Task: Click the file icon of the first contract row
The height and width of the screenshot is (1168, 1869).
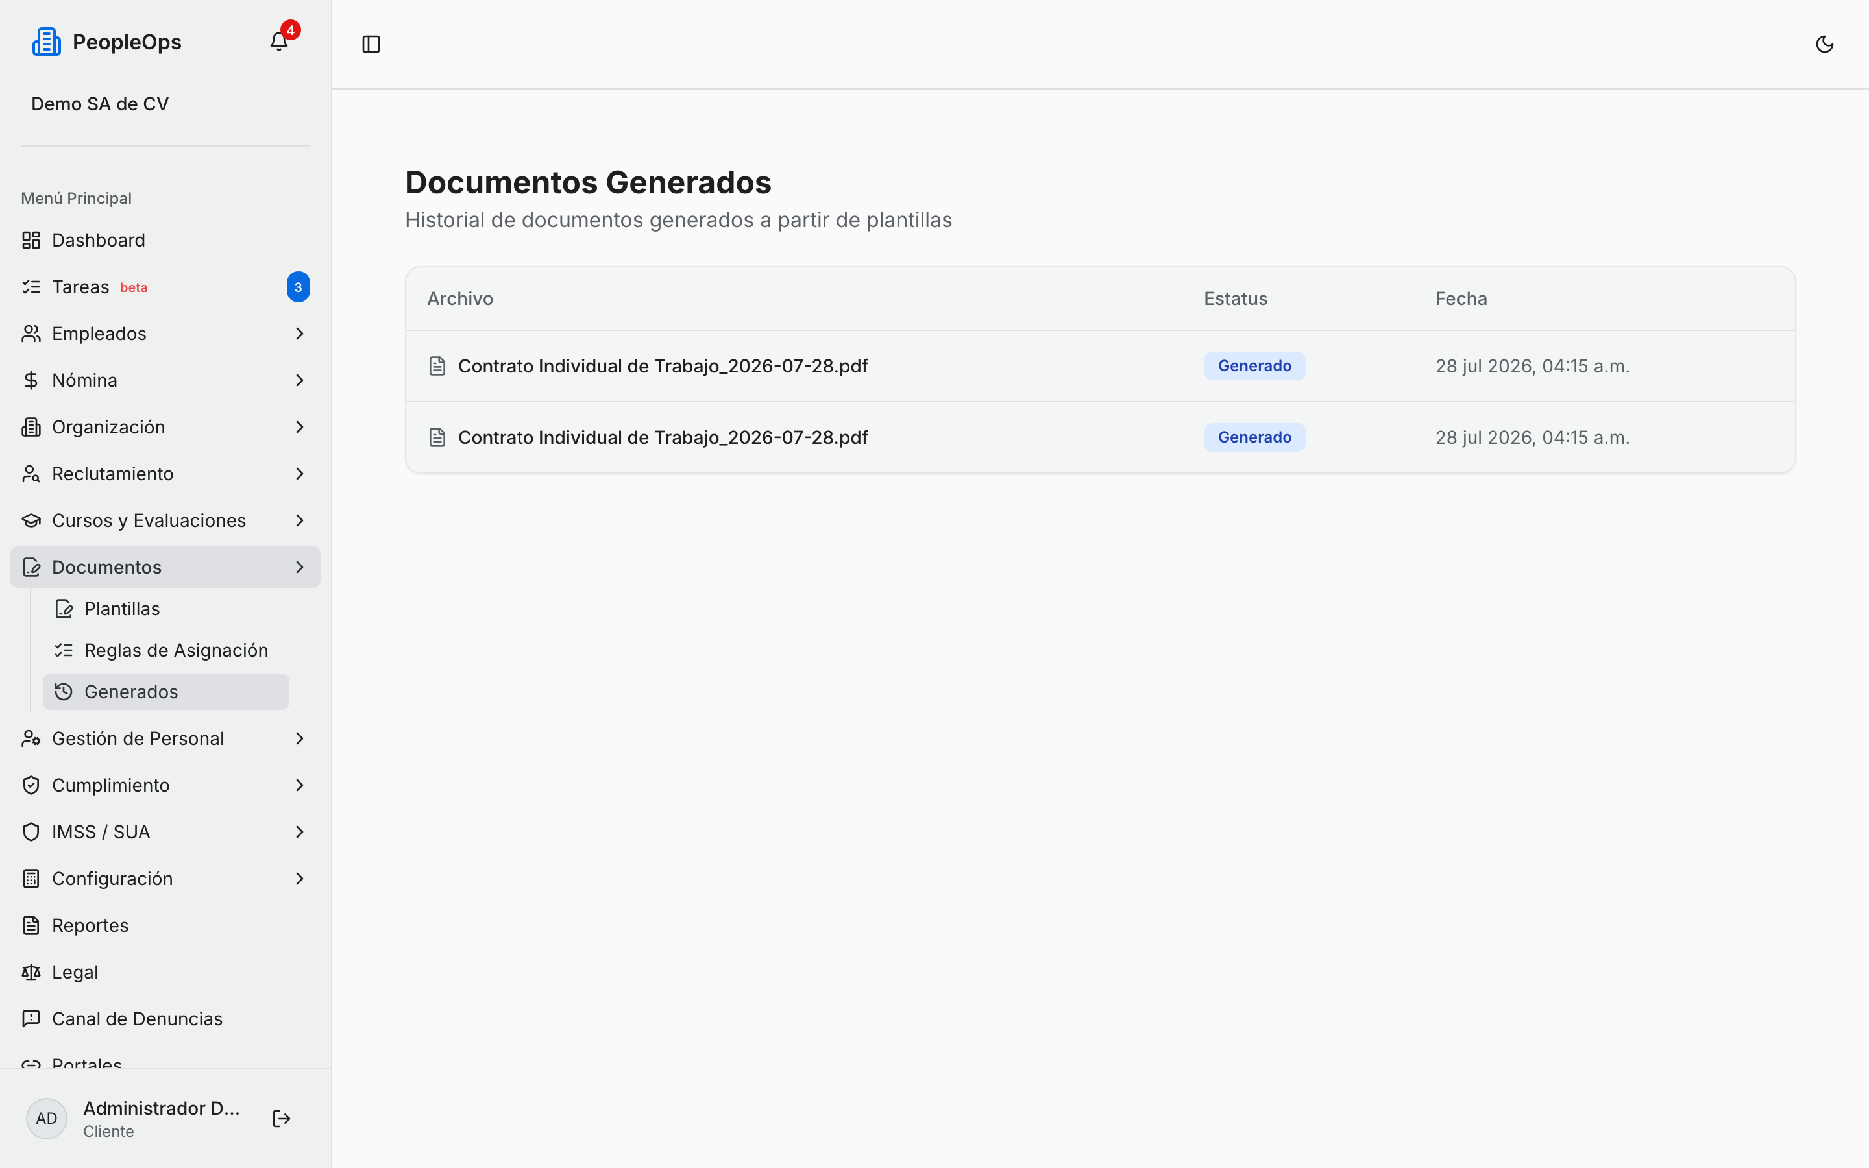Action: point(437,366)
